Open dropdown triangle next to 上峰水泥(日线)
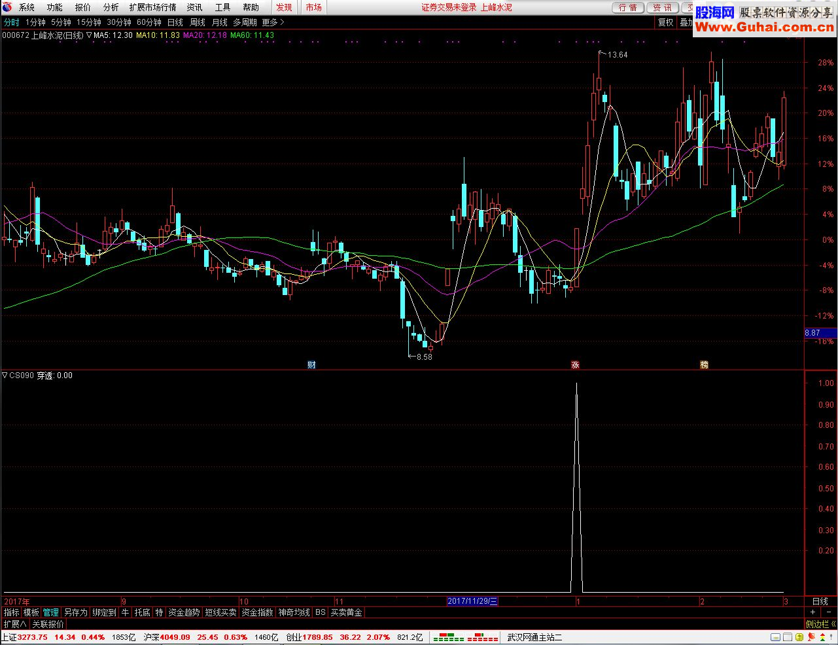 (89, 35)
